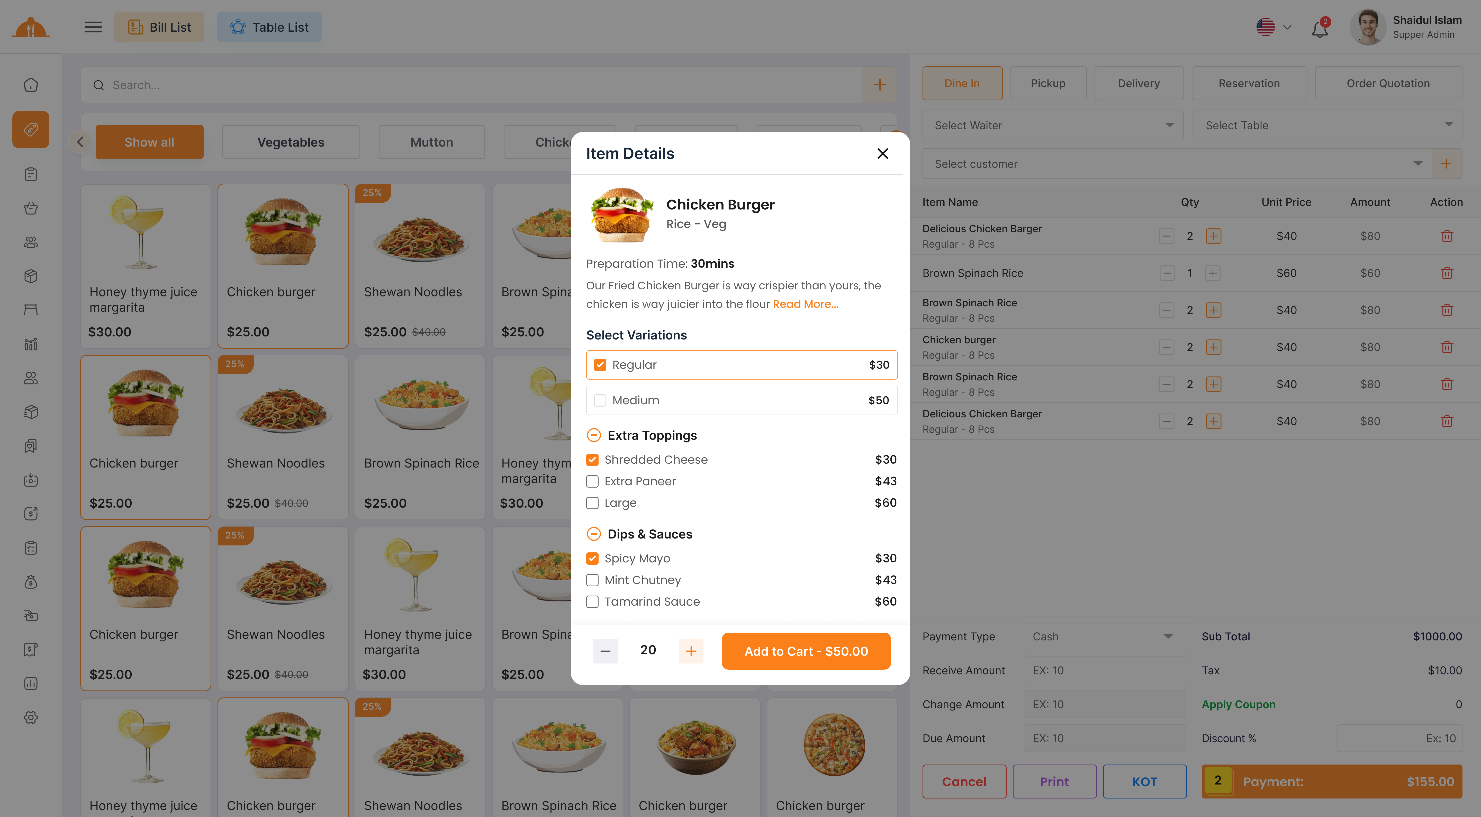Click the hamburger menu icon

[93, 27]
